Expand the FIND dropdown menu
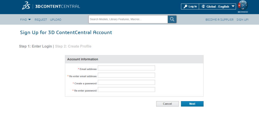The height and width of the screenshot is (120, 259). pos(25,20)
